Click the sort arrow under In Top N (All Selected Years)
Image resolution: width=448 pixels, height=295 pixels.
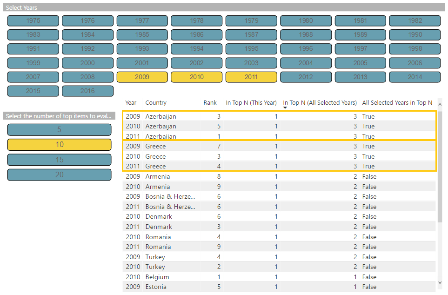coord(285,108)
